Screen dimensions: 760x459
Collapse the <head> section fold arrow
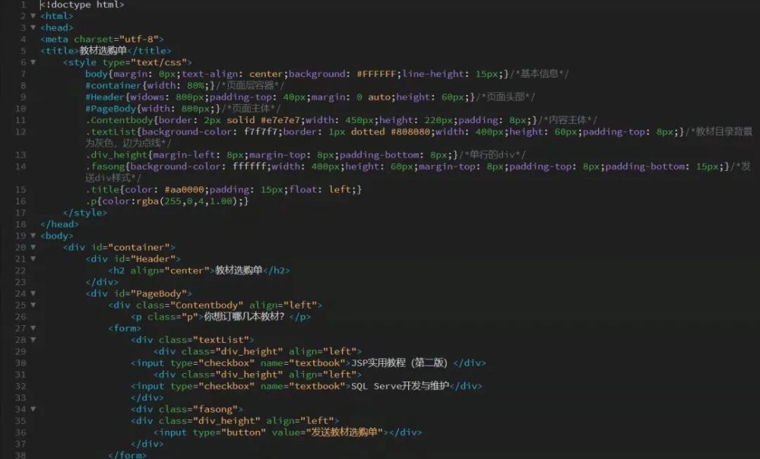33,27
